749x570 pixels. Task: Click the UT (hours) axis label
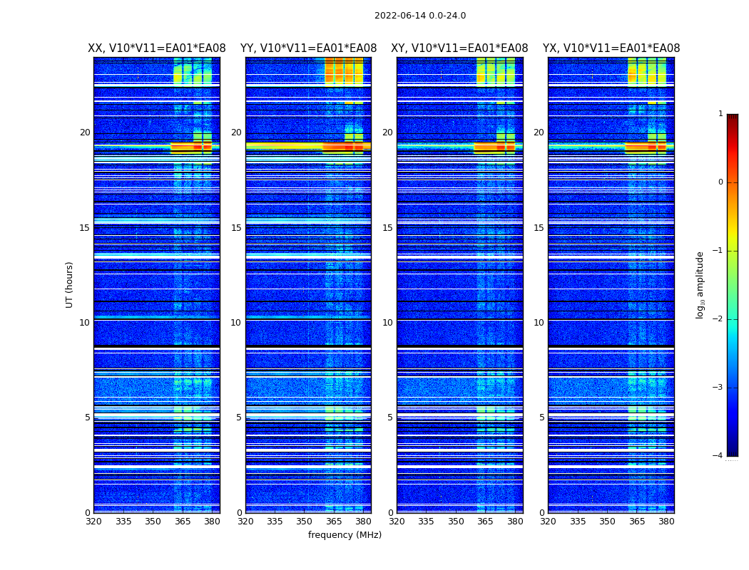69,285
